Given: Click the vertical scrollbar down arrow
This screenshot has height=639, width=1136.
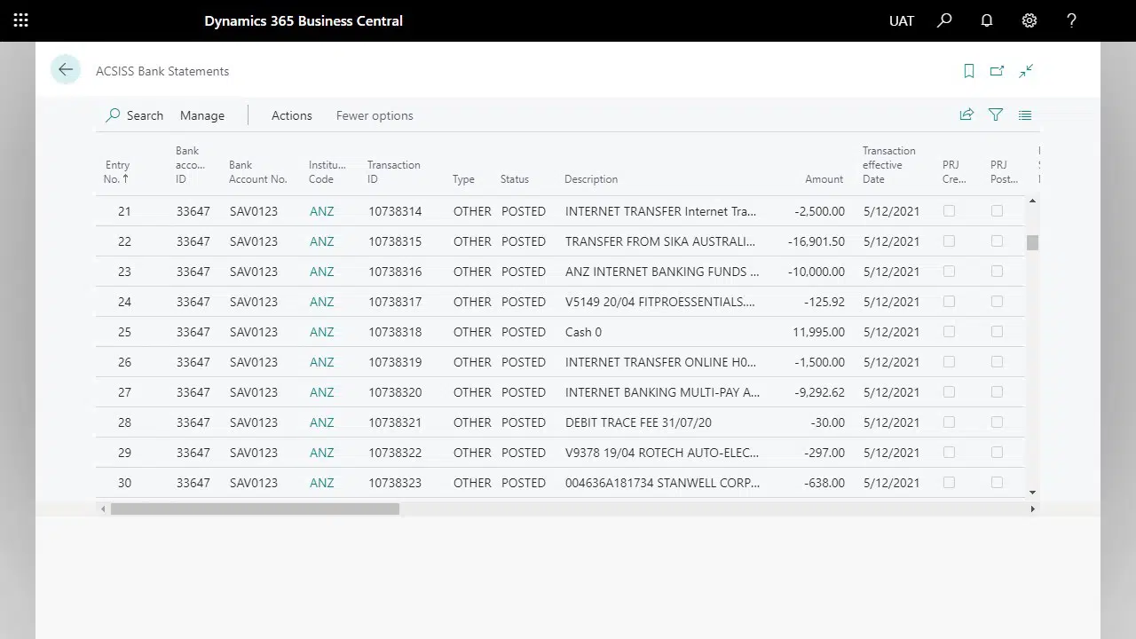Looking at the screenshot, I should [1032, 493].
